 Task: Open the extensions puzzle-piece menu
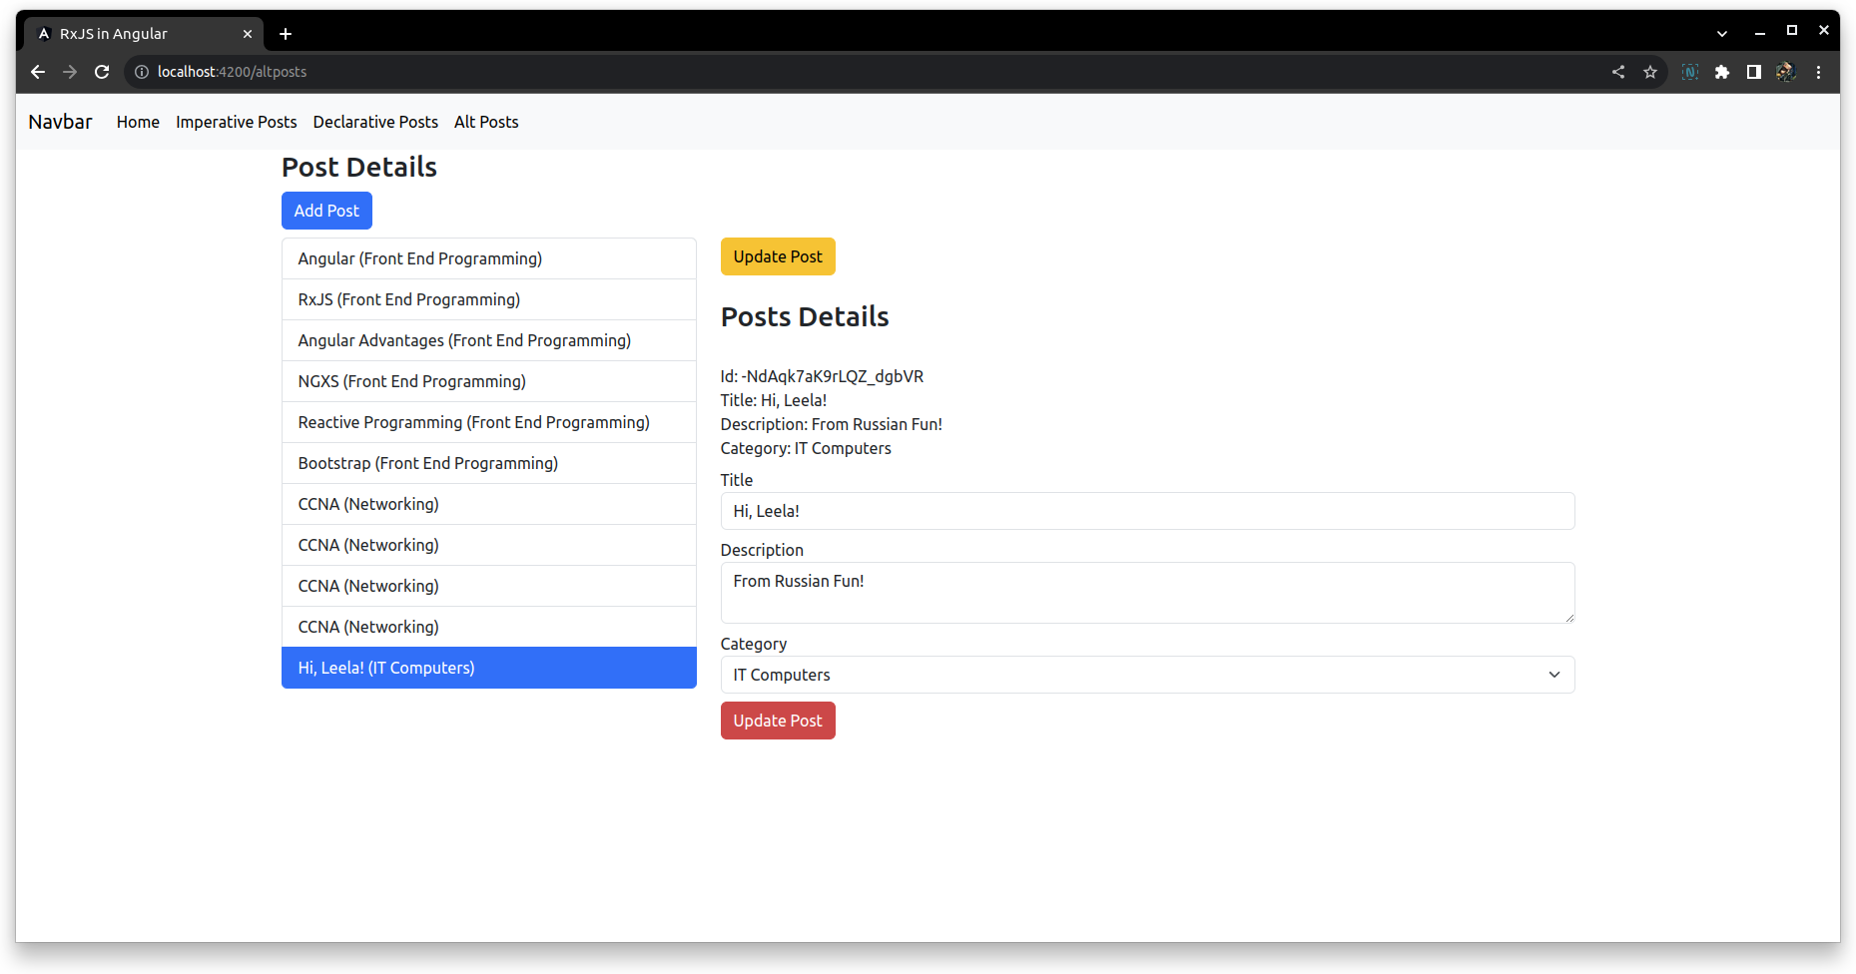click(x=1722, y=72)
